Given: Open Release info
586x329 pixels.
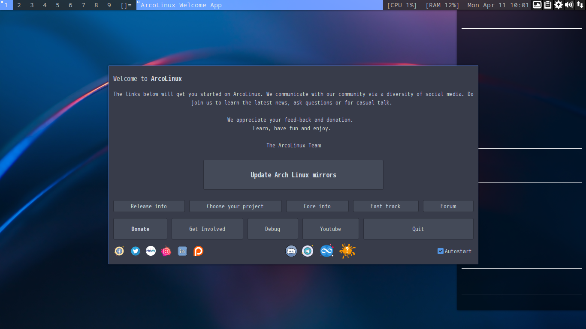Looking at the screenshot, I should tap(149, 206).
